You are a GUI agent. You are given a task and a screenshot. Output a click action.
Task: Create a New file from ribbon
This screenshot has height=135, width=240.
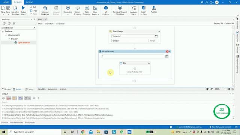pos(3,10)
